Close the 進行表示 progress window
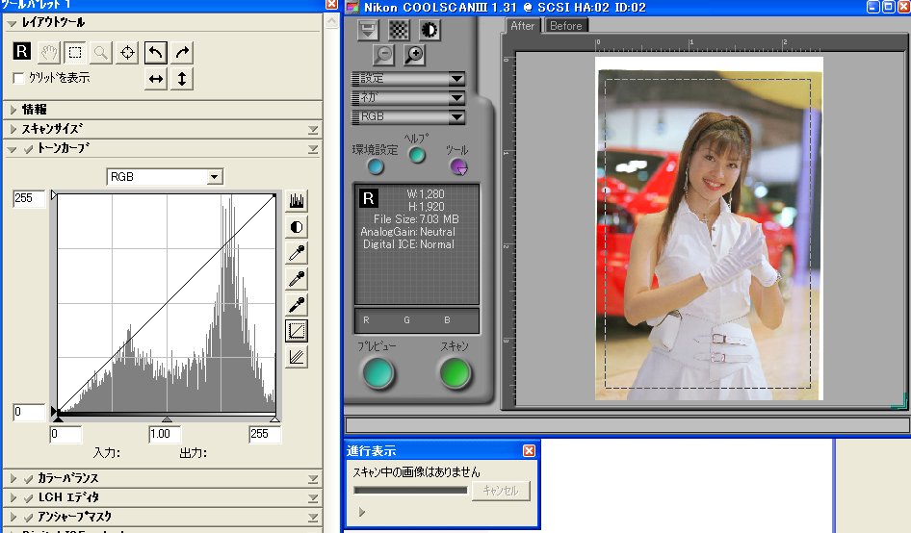This screenshot has height=533, width=911. pos(529,450)
